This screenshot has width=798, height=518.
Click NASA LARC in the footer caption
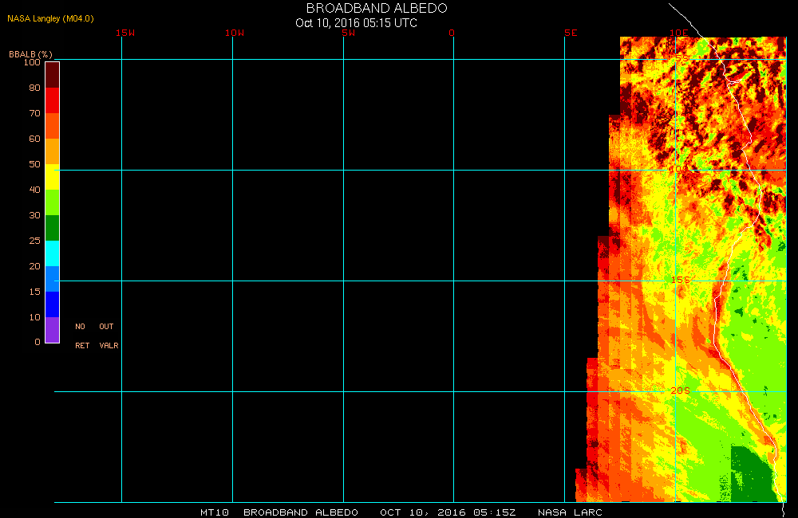(x=570, y=512)
